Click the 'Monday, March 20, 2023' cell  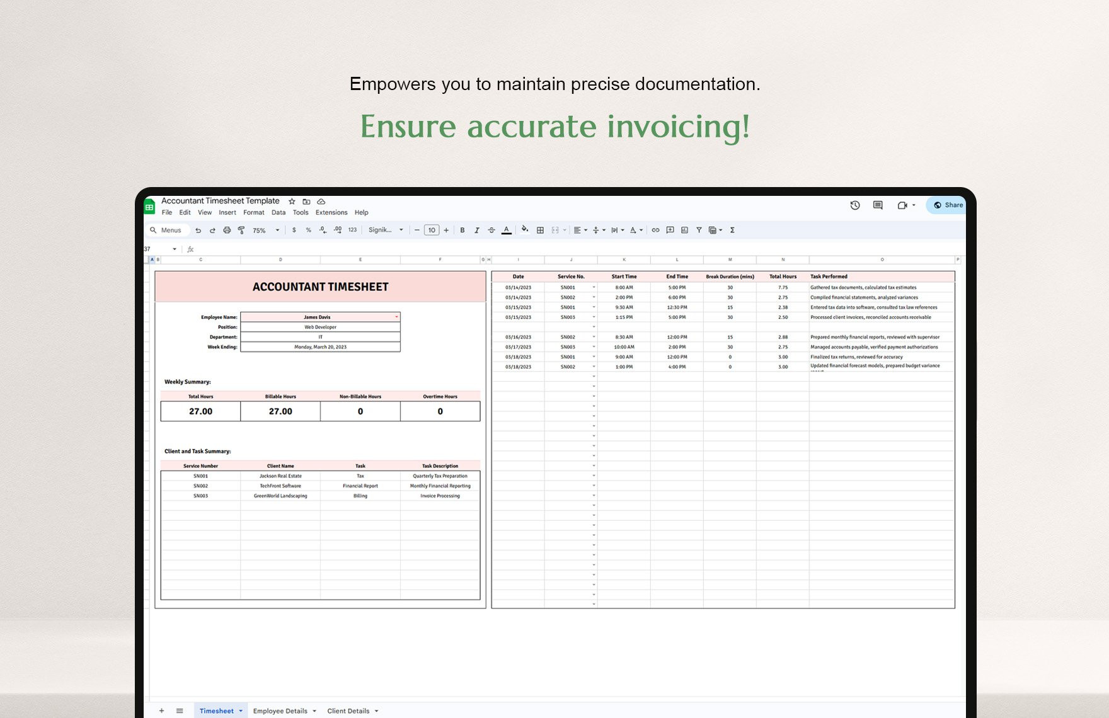click(320, 347)
